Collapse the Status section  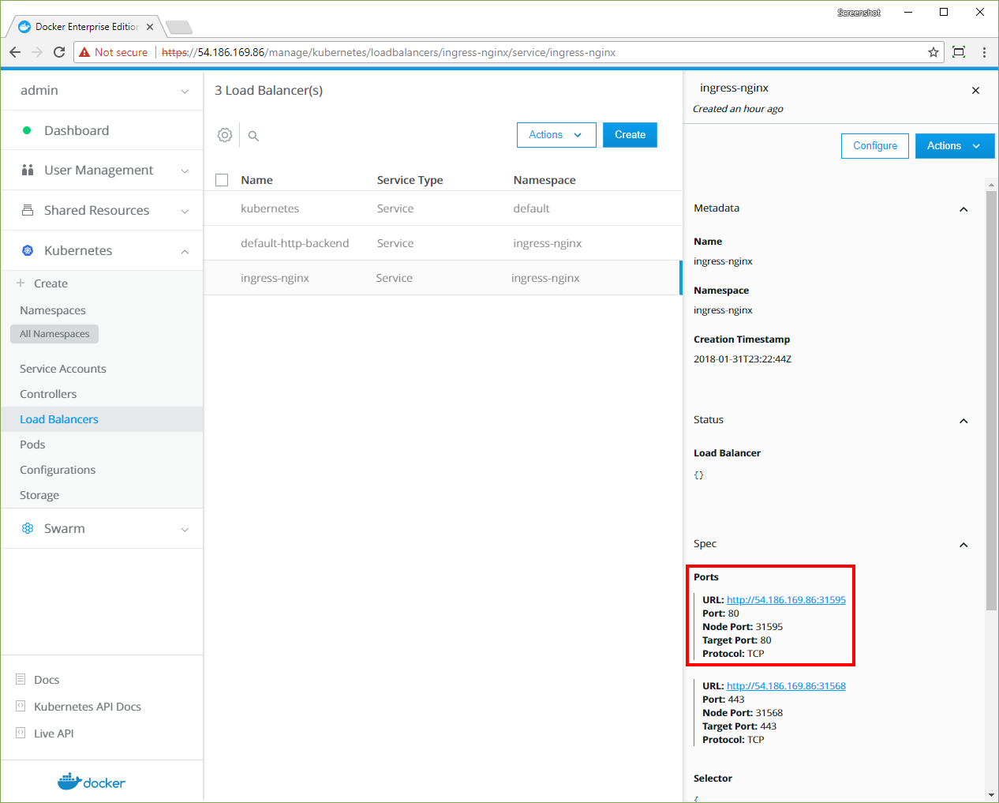(963, 421)
